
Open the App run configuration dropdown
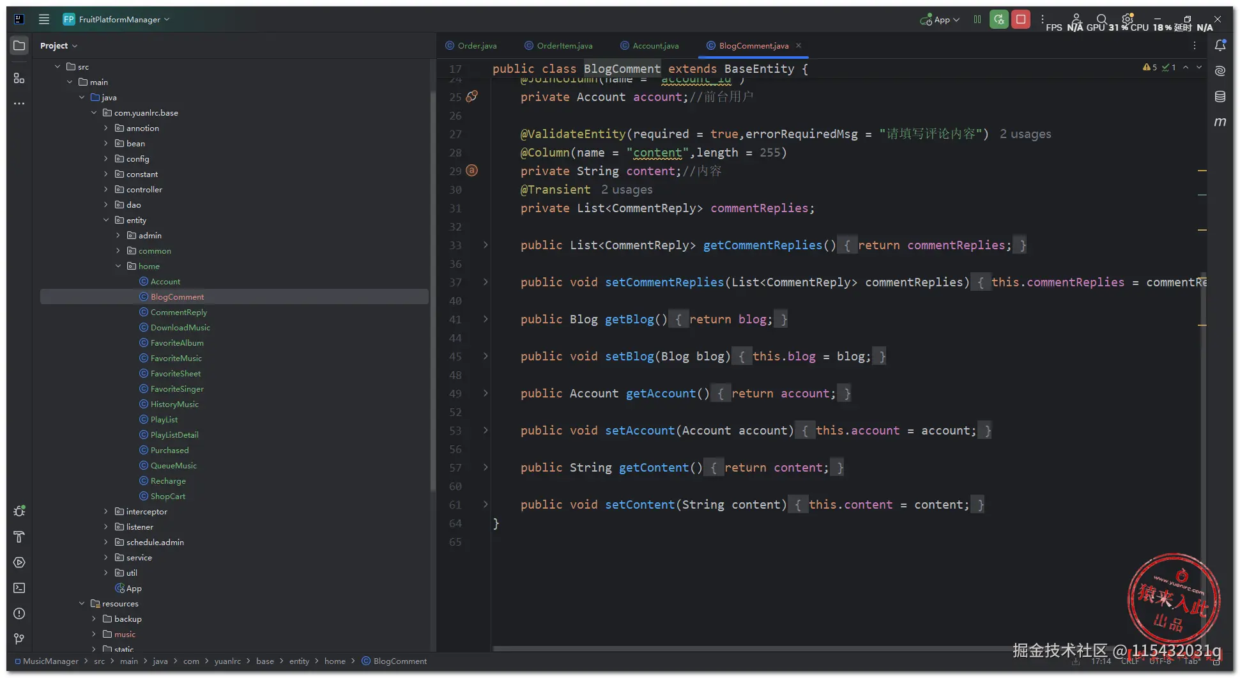point(940,20)
